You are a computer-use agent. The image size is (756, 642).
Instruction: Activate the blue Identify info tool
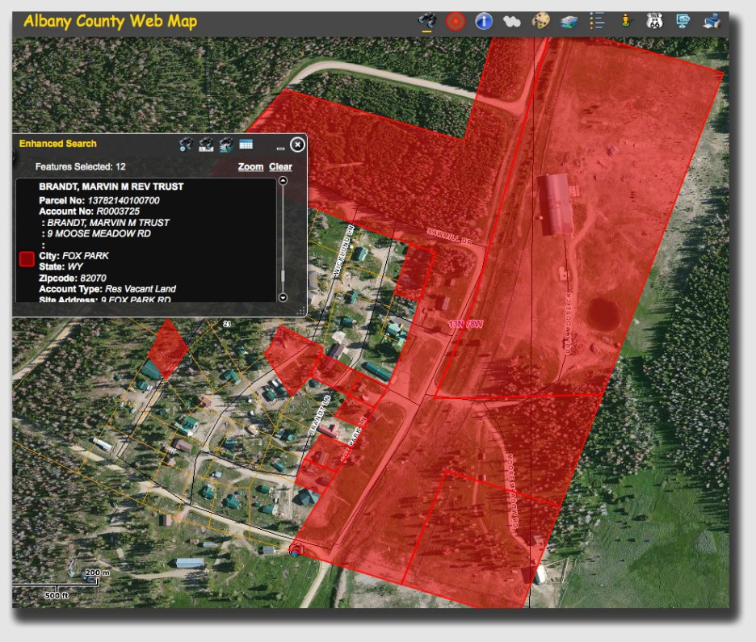[484, 22]
